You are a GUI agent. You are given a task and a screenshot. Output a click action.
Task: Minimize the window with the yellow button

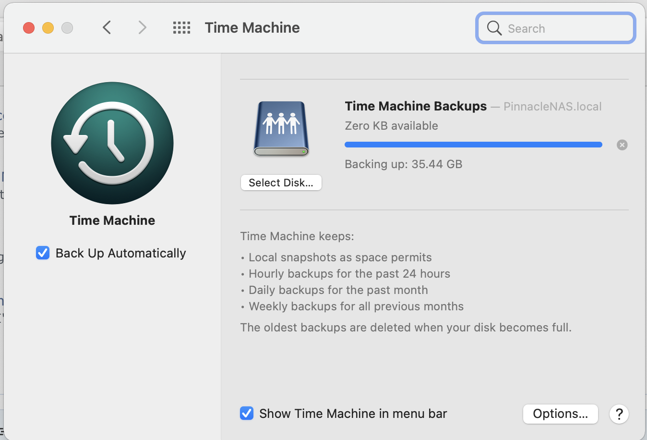click(x=48, y=28)
